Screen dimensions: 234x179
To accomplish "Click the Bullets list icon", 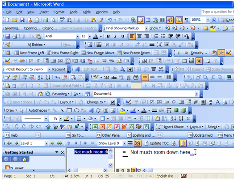I will click(x=163, y=37).
